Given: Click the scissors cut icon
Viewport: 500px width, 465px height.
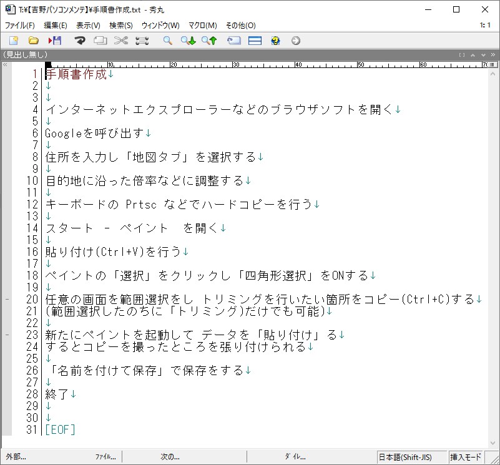Looking at the screenshot, I should [121, 41].
